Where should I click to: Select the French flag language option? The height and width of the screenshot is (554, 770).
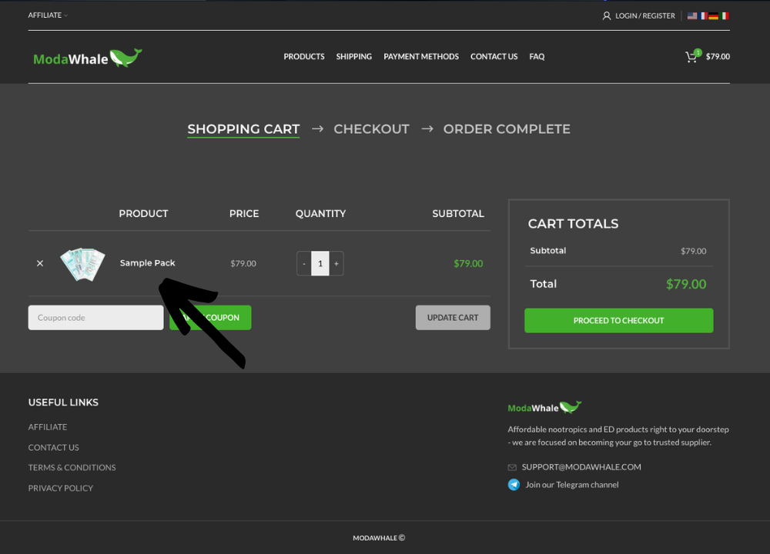pos(703,16)
